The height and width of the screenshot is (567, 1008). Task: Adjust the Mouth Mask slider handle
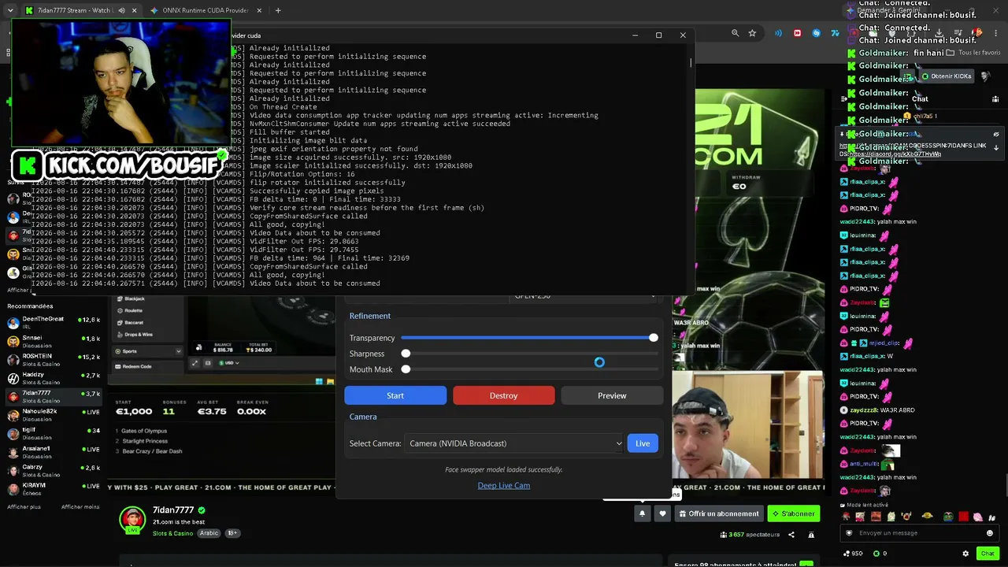[406, 369]
